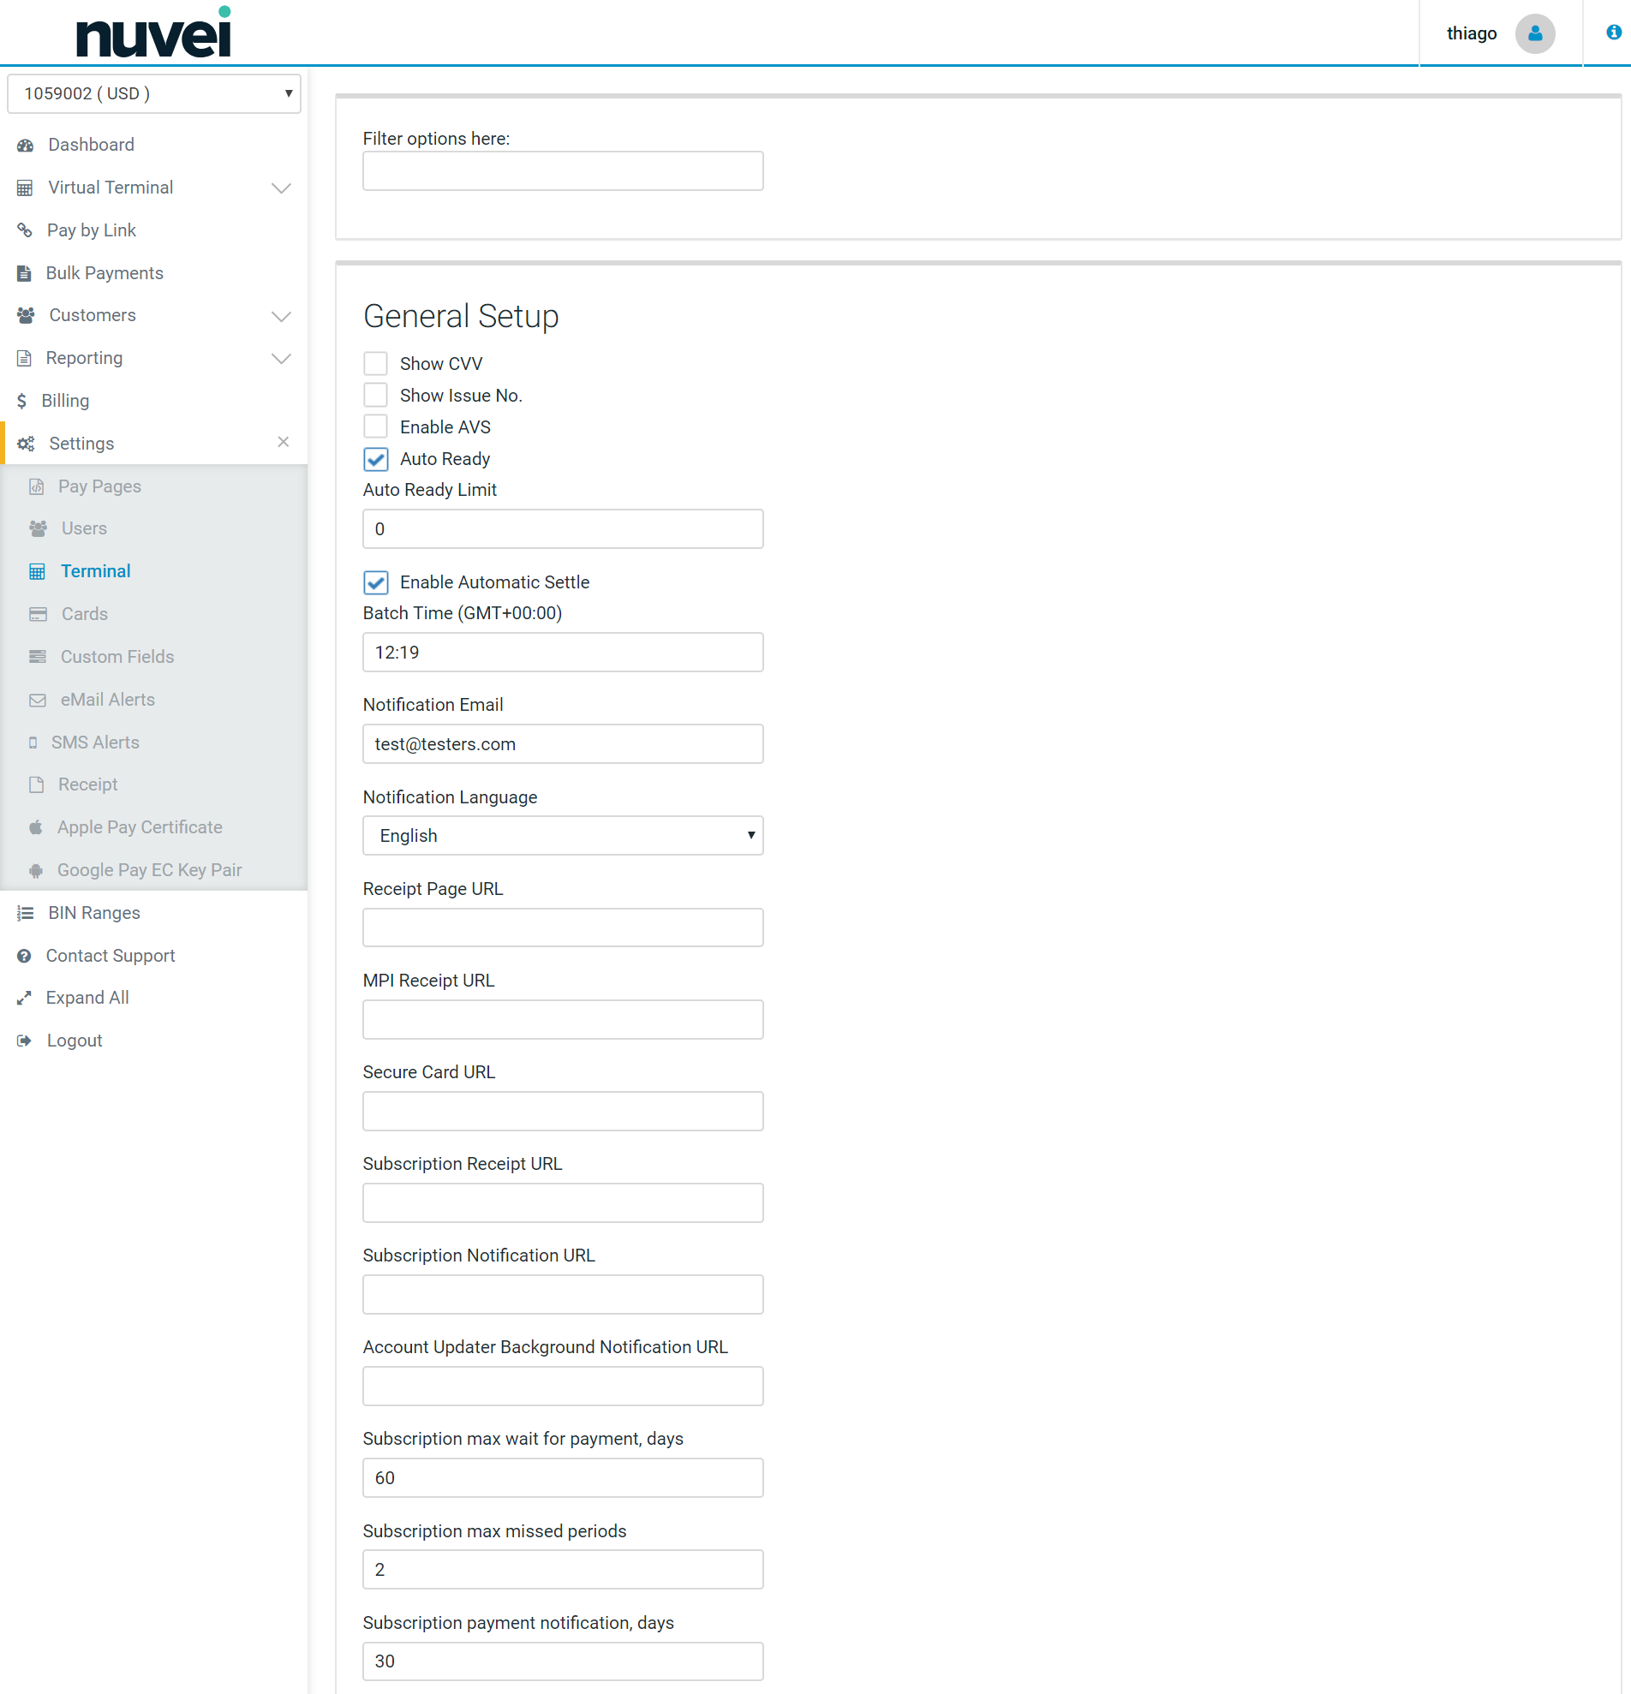Click the Filter options input field
Viewport: 1631px width, 1694px height.
click(562, 171)
